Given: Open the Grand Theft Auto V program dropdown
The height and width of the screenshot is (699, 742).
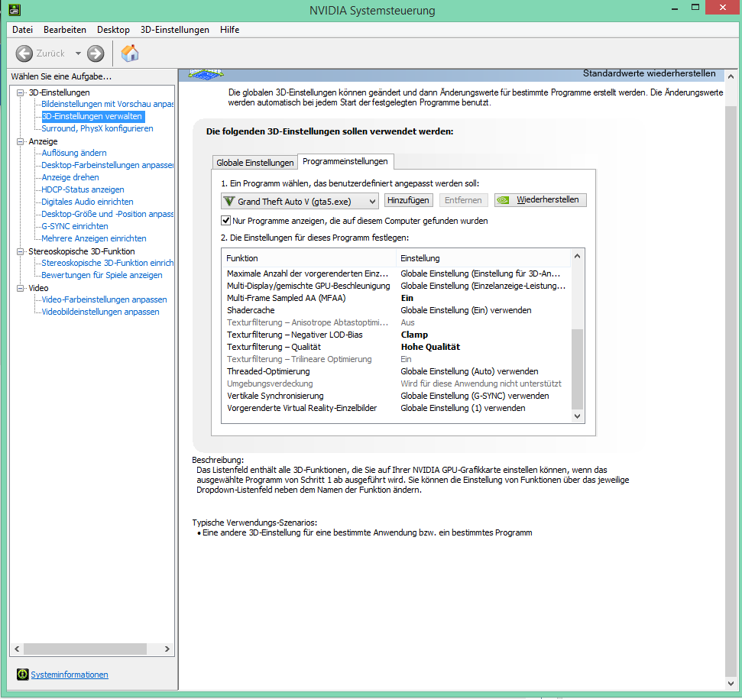Looking at the screenshot, I should pyautogui.click(x=300, y=202).
